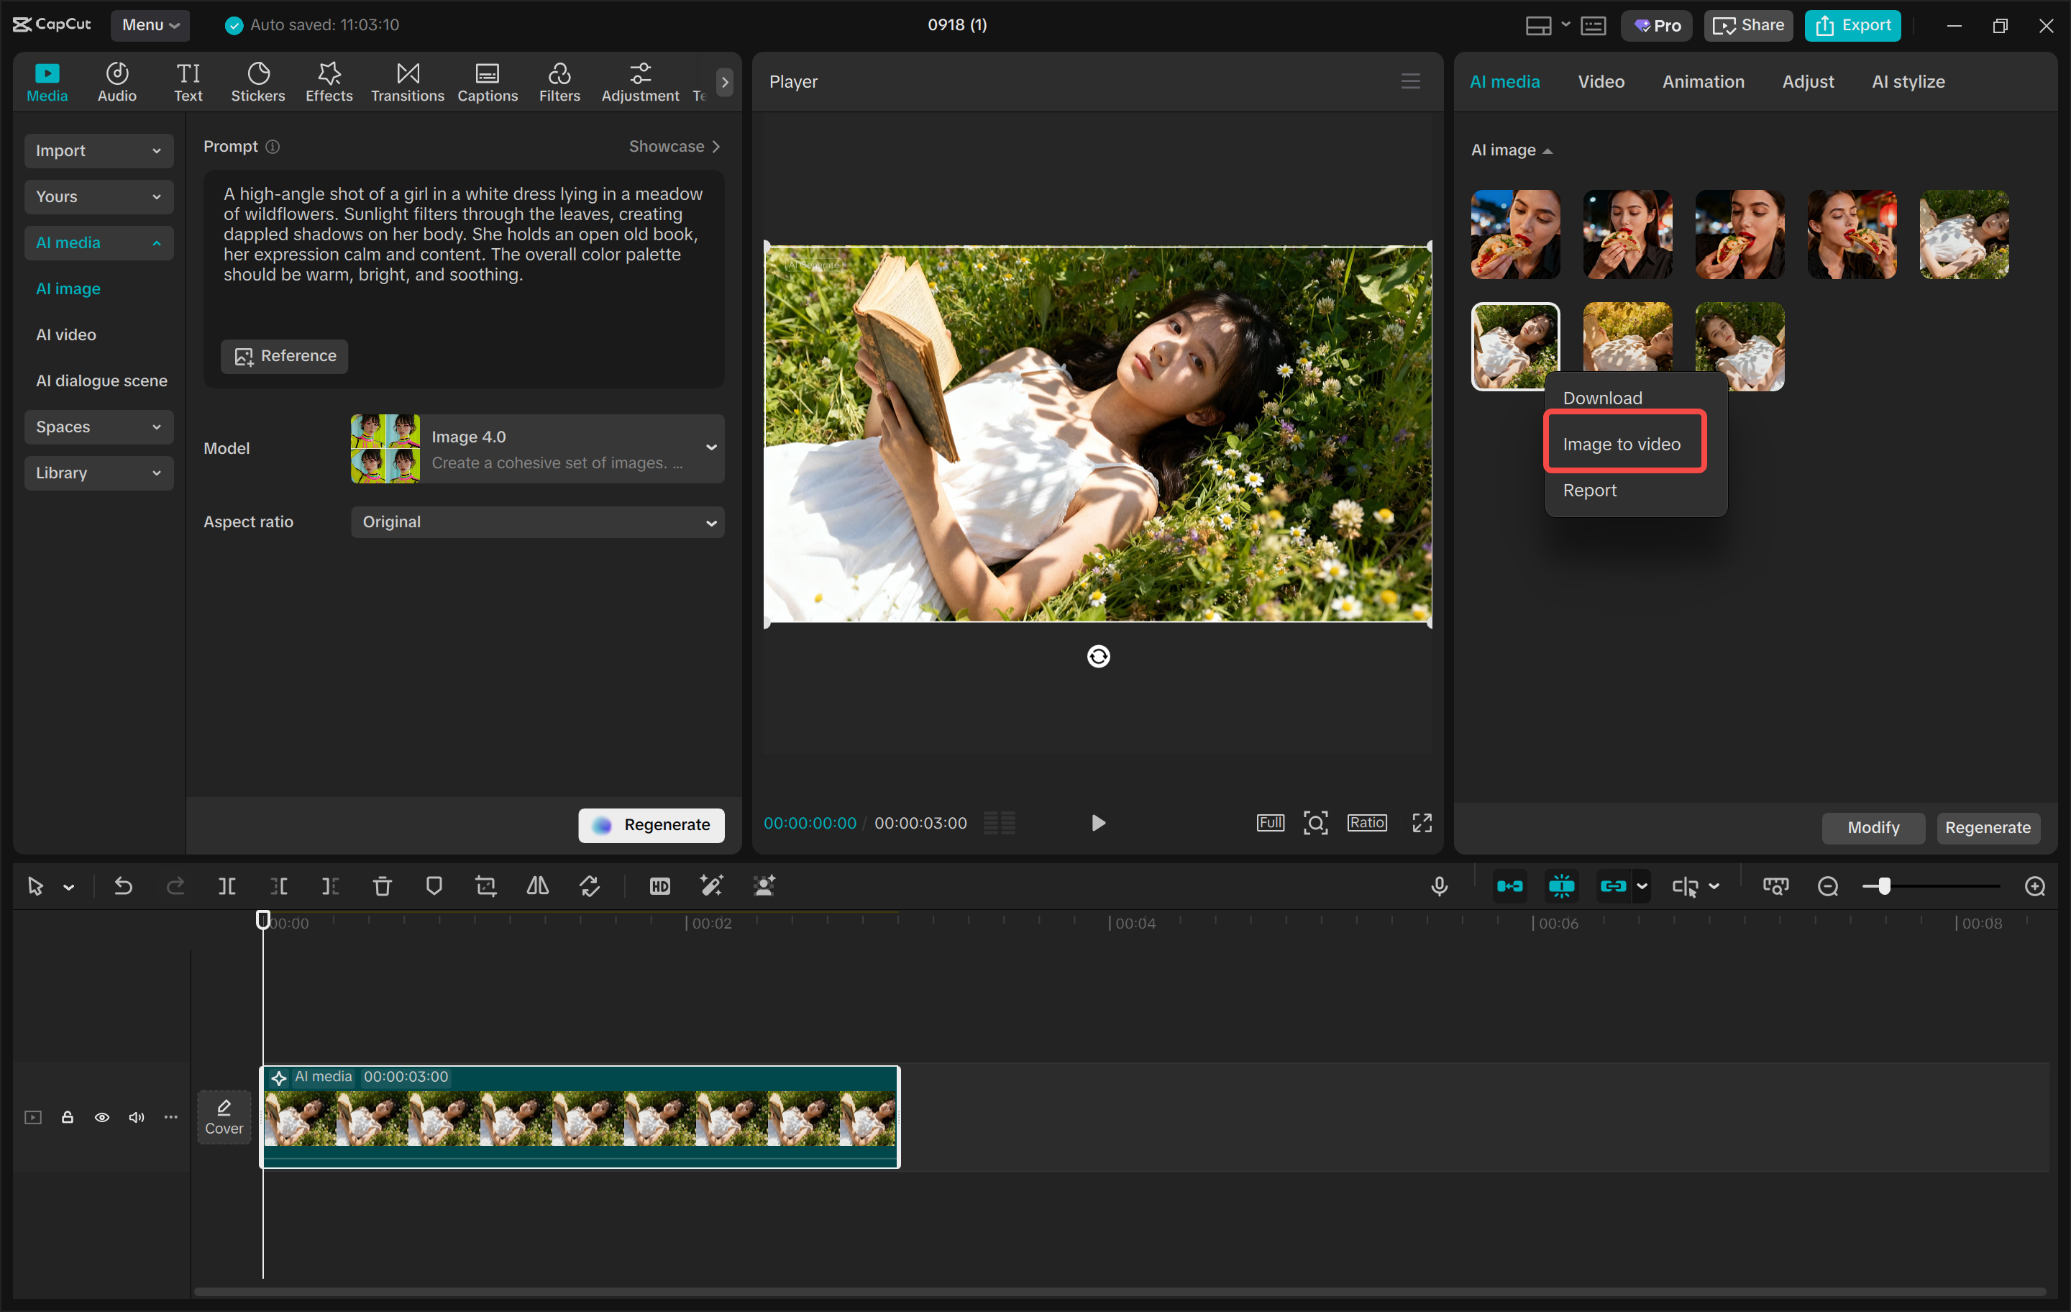
Task: Open the Stickers panel
Action: click(x=257, y=83)
